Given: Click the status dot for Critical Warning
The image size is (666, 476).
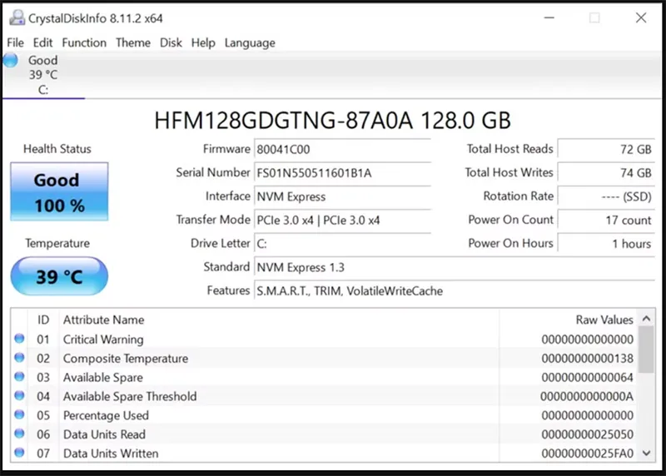Looking at the screenshot, I should click(19, 339).
